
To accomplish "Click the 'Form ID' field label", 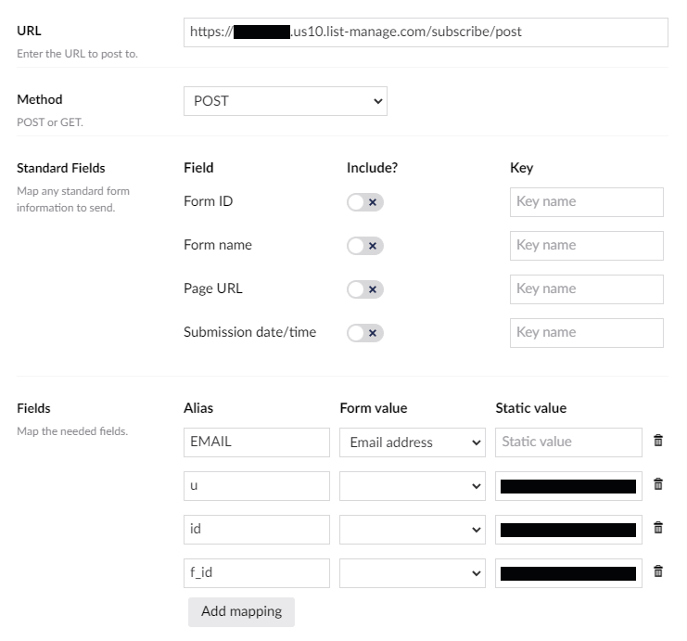I will point(208,201).
